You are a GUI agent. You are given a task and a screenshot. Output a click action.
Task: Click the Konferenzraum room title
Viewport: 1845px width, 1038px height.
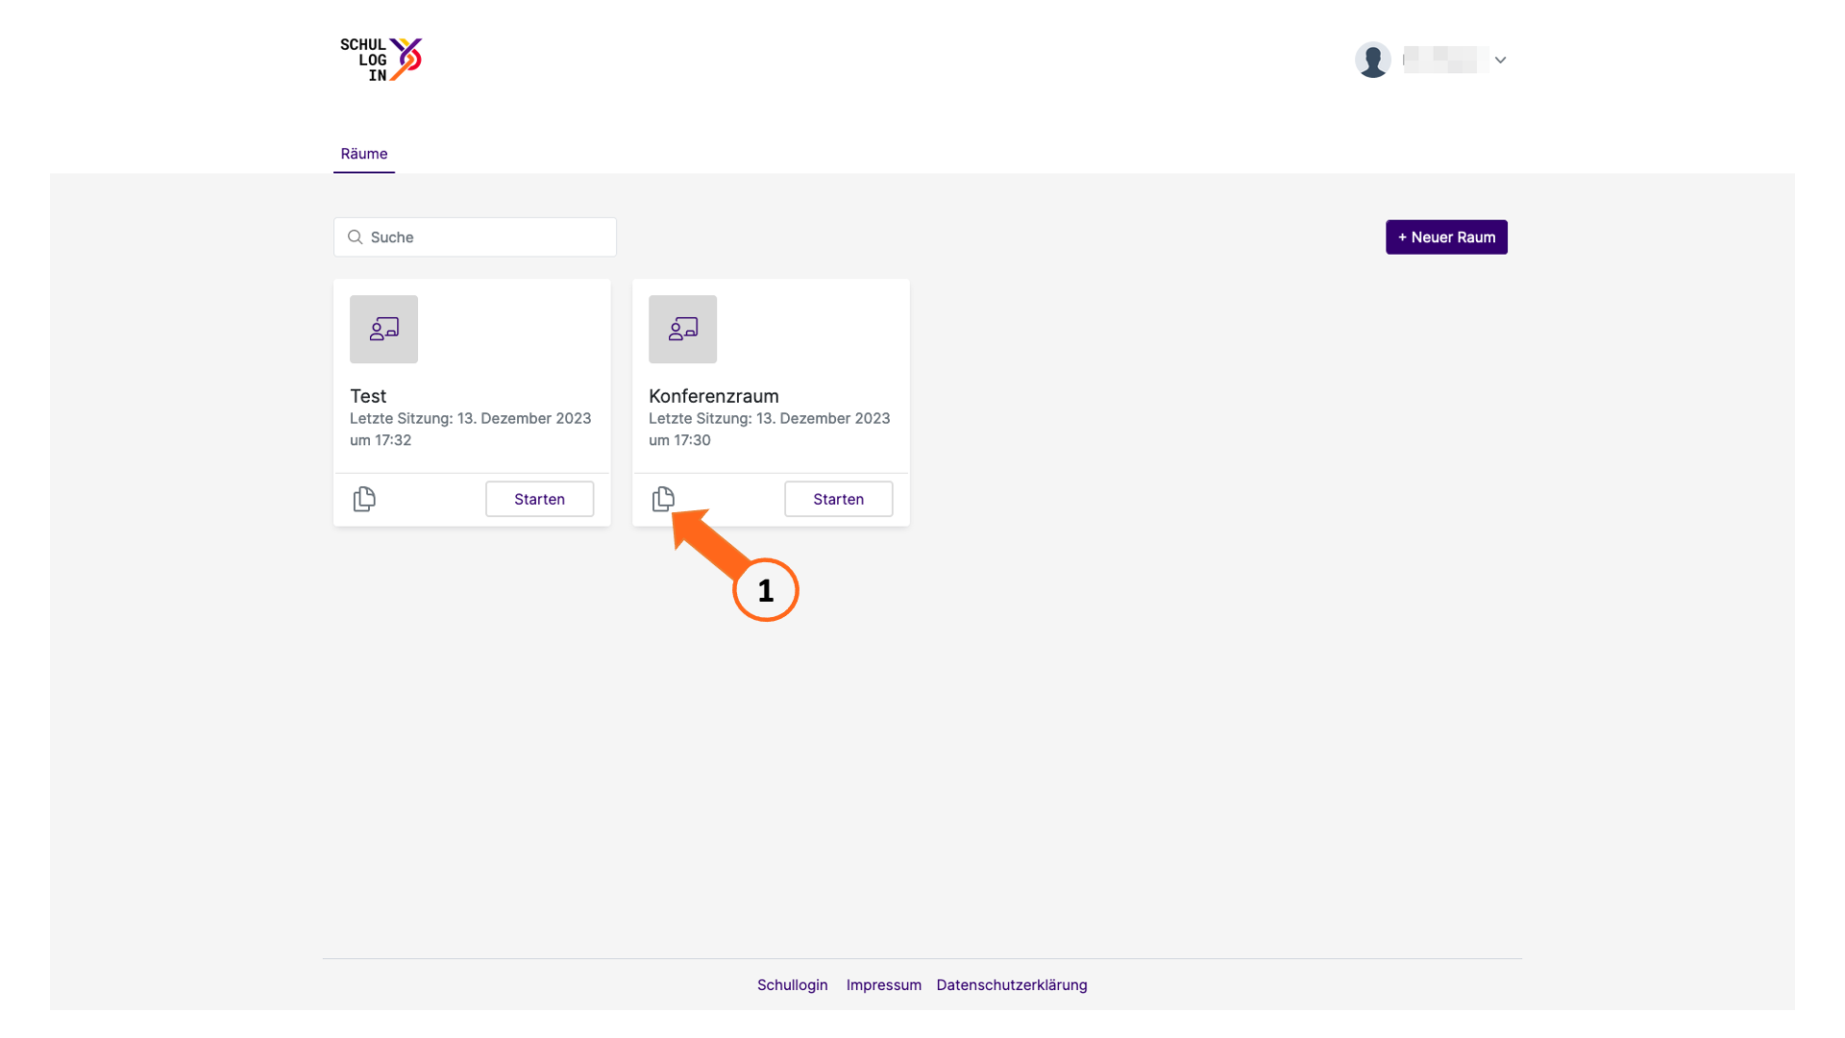click(714, 396)
